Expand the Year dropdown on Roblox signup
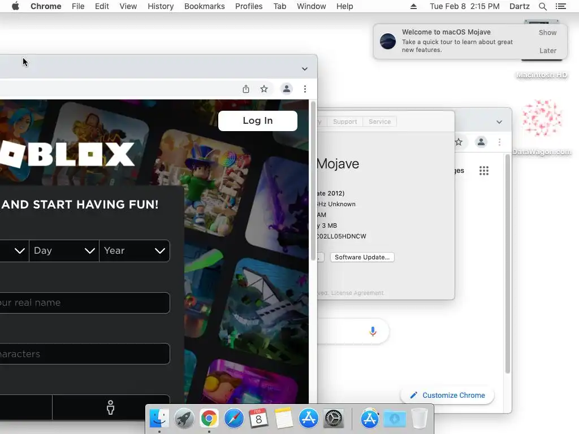Image resolution: width=579 pixels, height=434 pixels. [x=135, y=251]
